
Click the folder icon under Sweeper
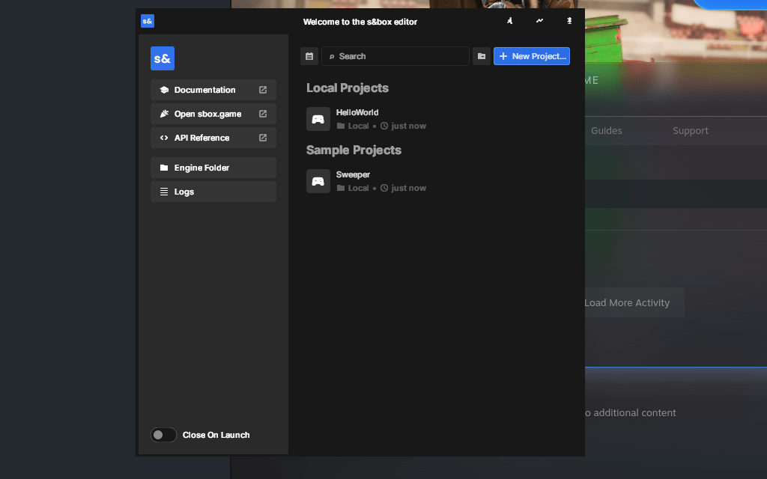pos(341,188)
